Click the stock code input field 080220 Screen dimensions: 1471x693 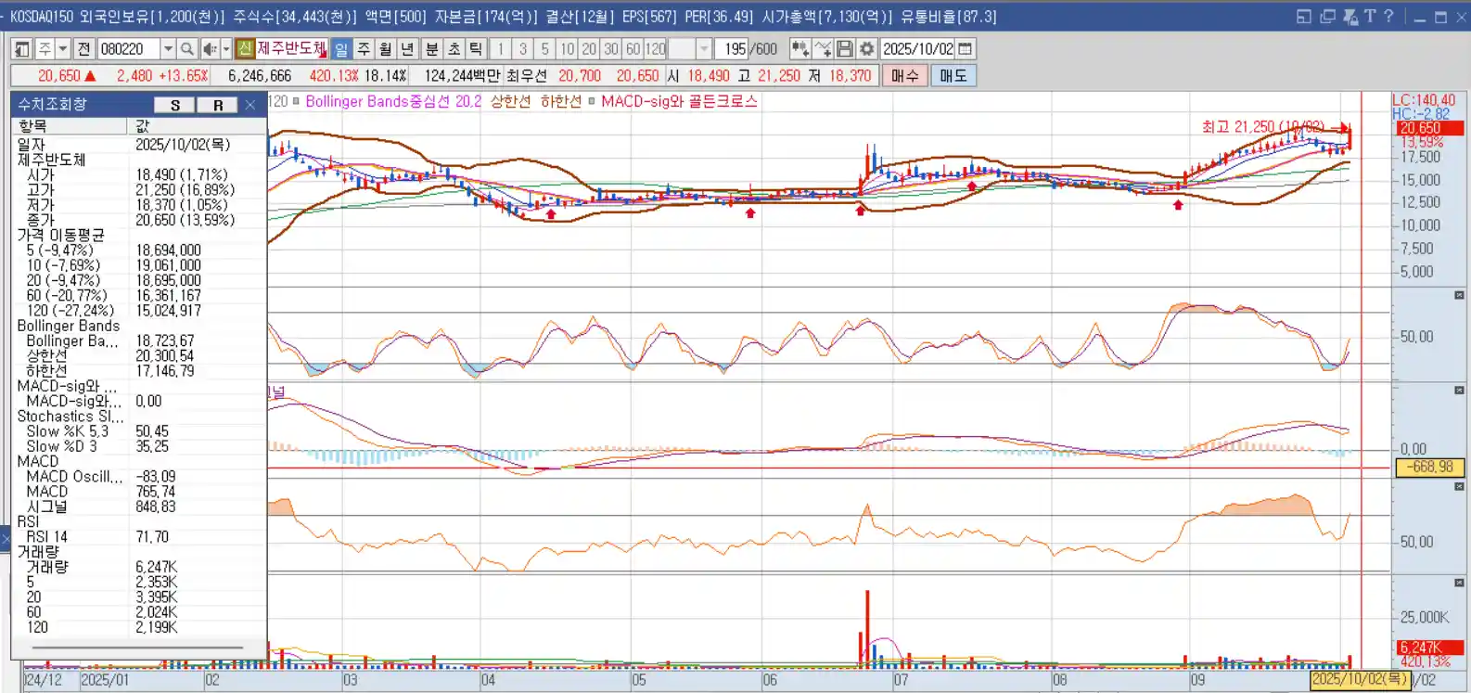[128, 48]
